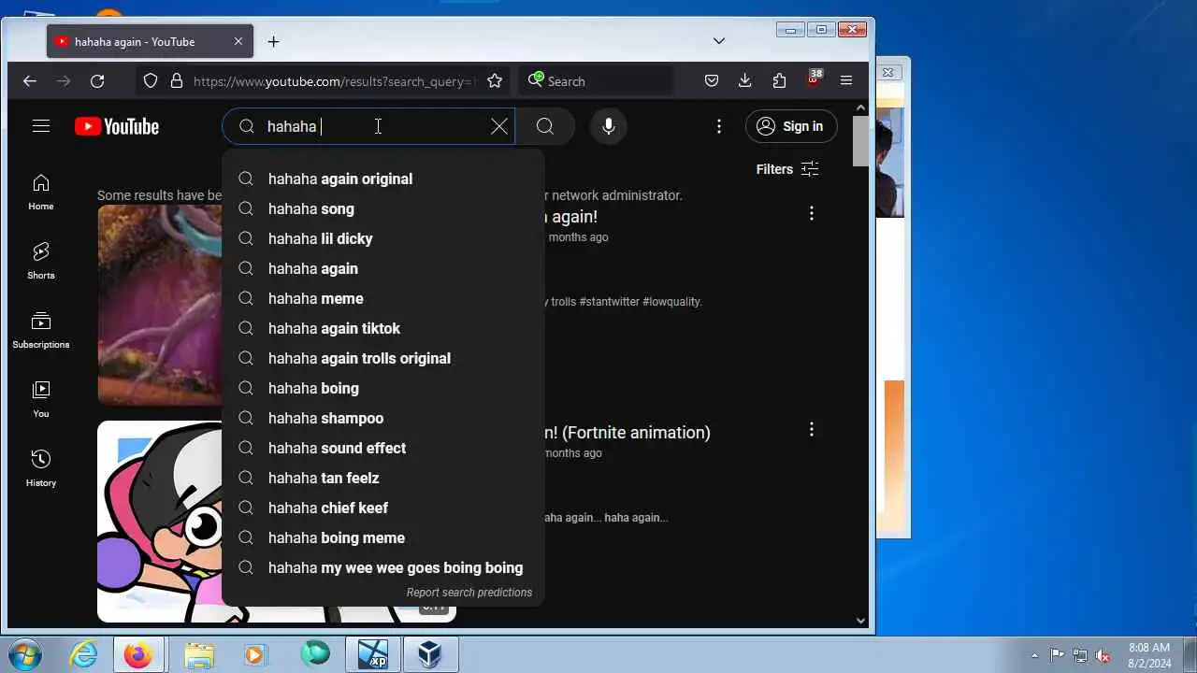Go to the YouTube logo home link
This screenshot has height=673, width=1197.
pos(117,126)
